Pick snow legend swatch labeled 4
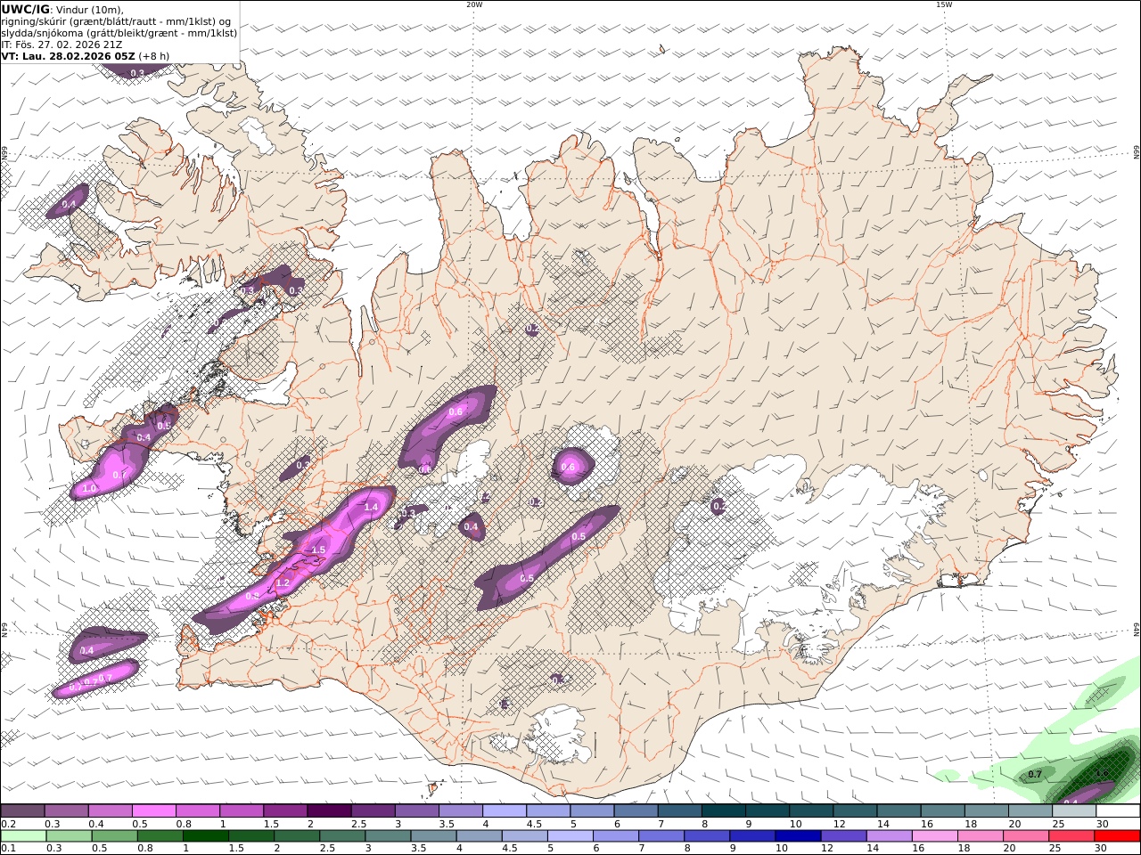The image size is (1141, 855). 505,811
